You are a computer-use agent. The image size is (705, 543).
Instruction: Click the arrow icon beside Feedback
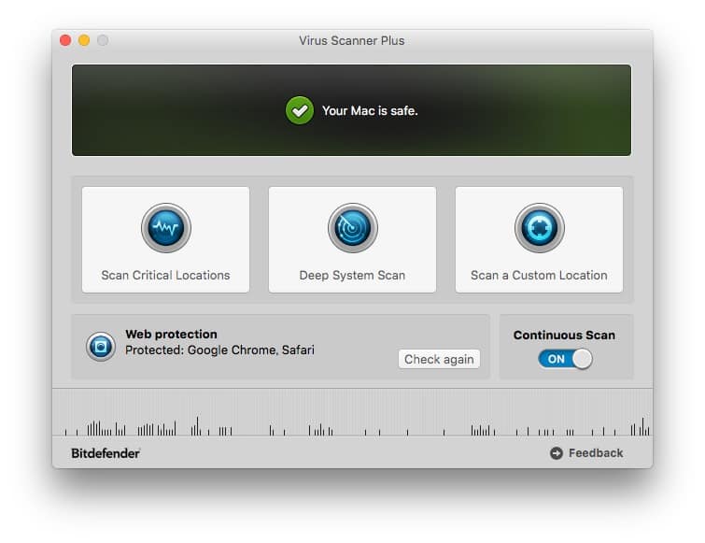557,453
